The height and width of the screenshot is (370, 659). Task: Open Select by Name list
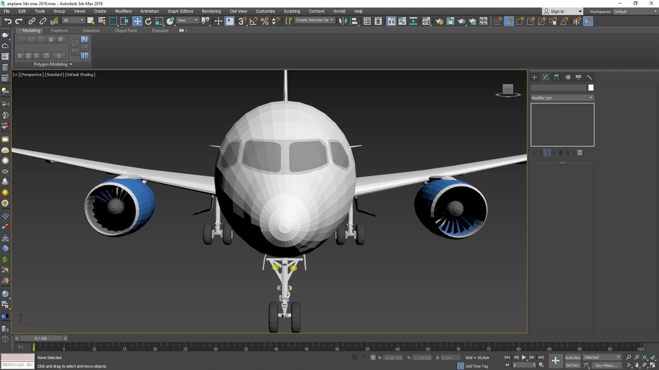102,21
